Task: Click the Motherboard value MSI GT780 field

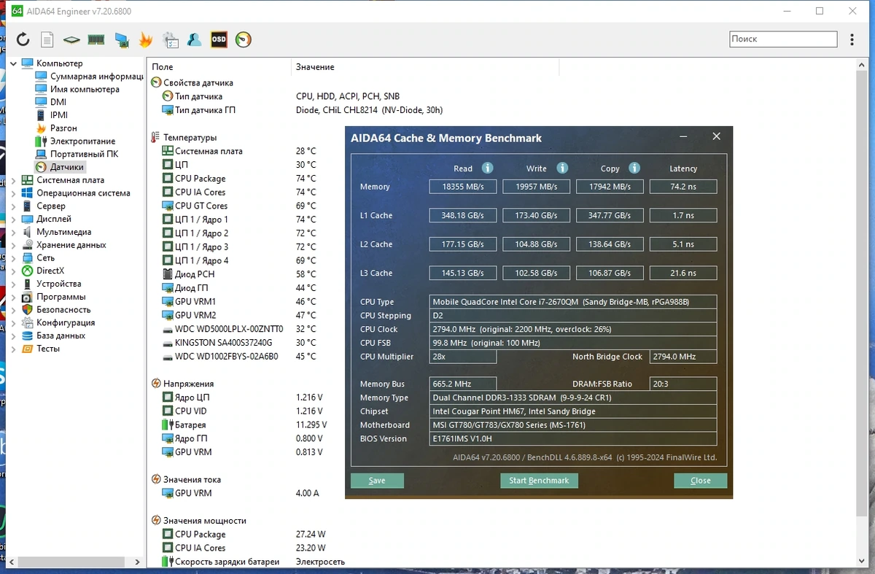Action: click(573, 425)
